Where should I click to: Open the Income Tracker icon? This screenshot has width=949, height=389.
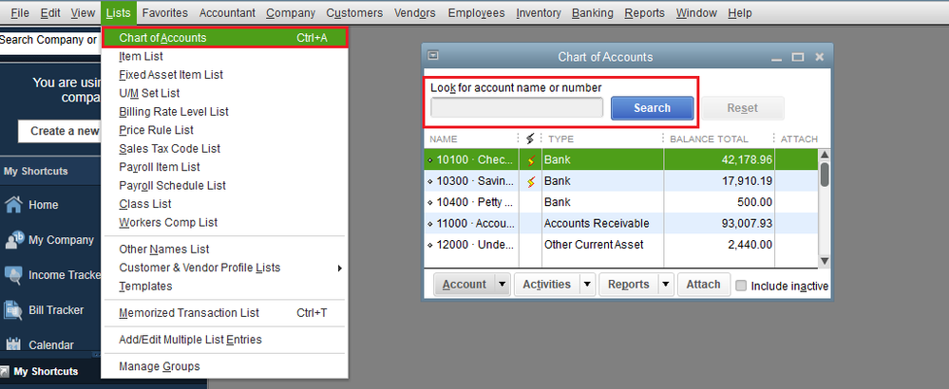13,275
